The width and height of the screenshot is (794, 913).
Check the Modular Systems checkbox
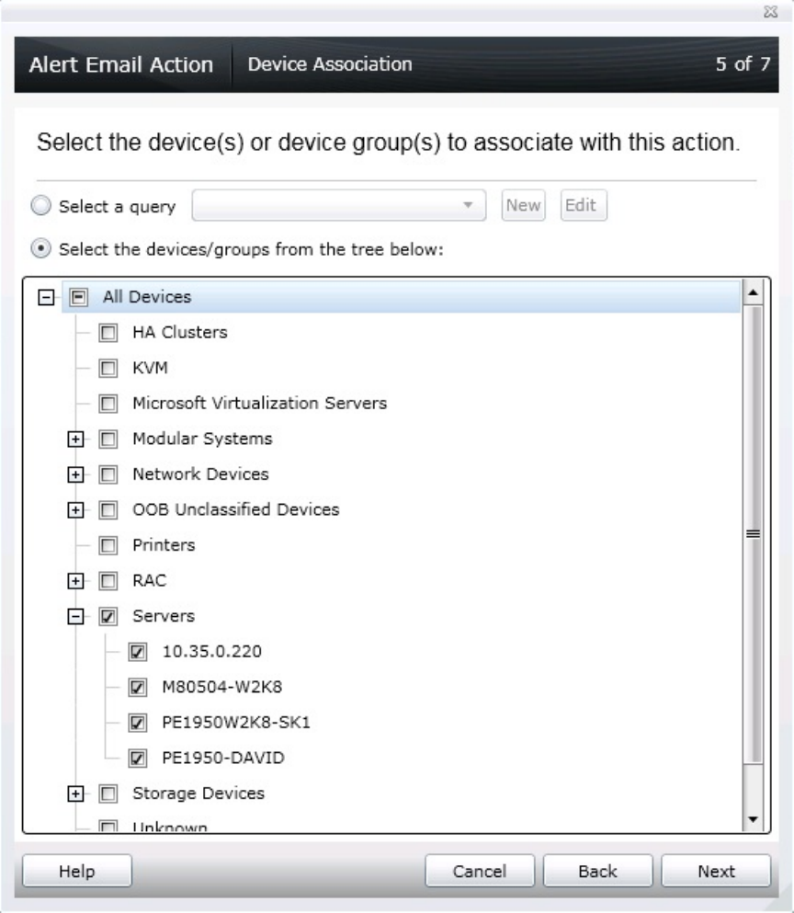tap(108, 439)
